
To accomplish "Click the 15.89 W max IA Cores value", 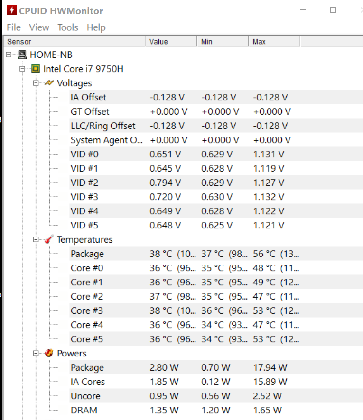I will point(270,382).
